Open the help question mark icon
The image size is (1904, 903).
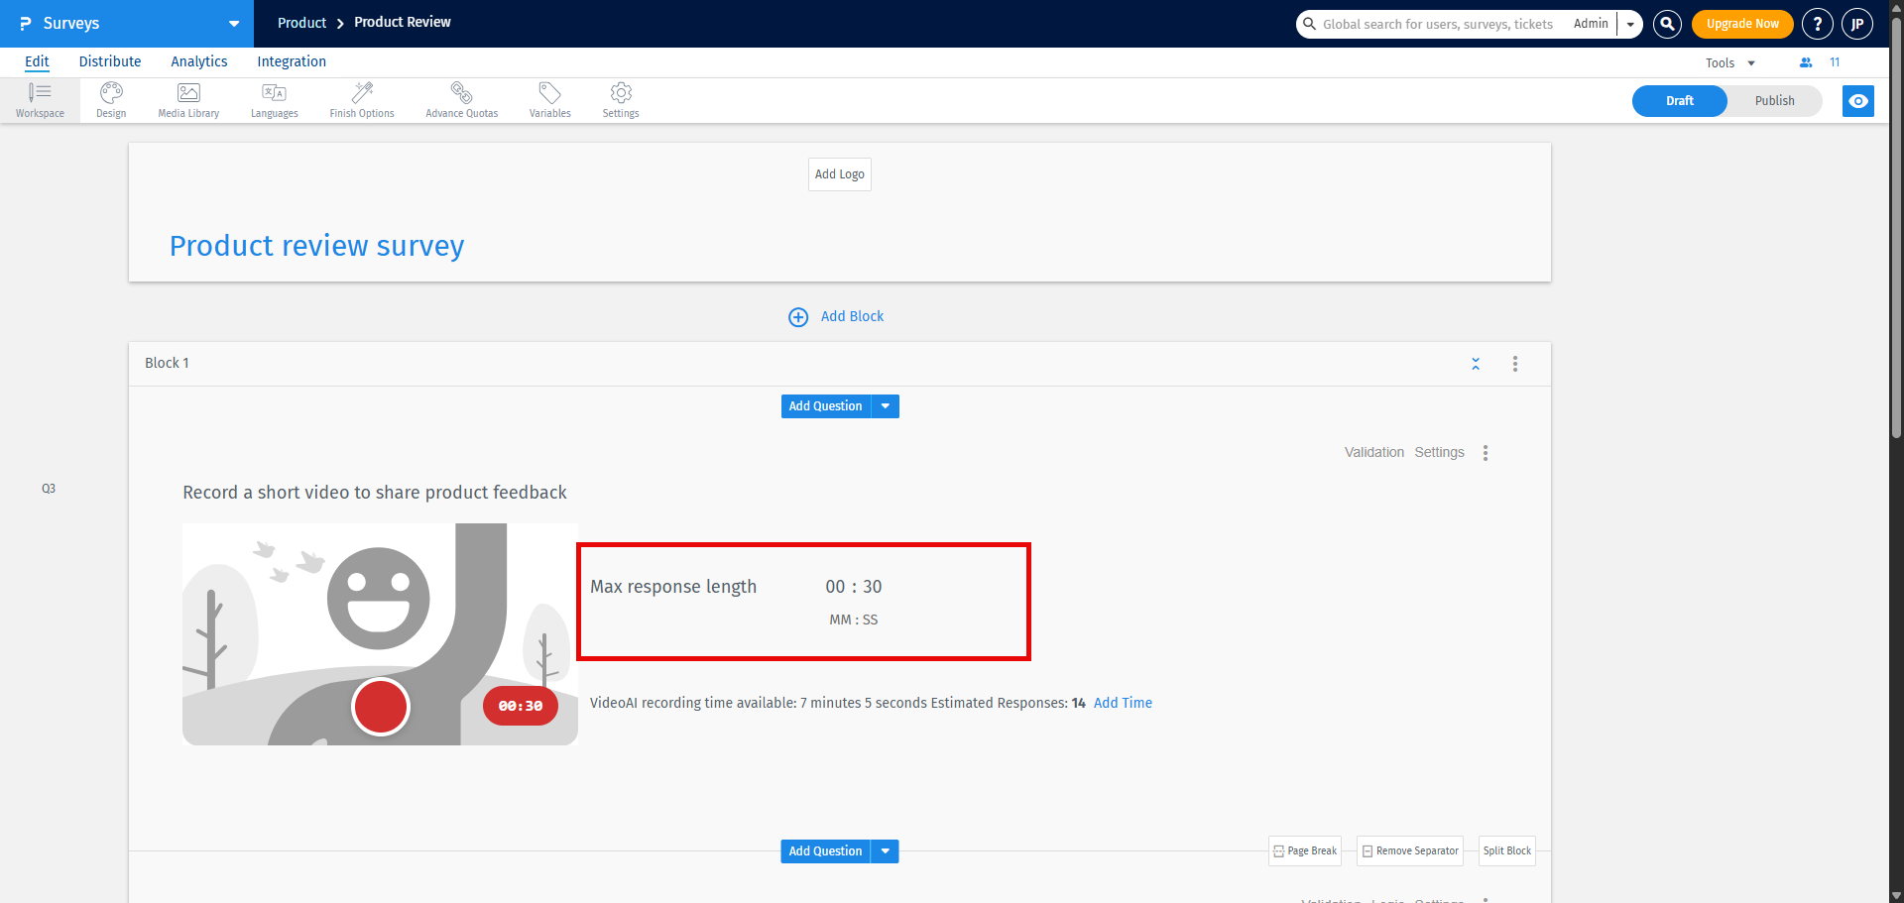tap(1818, 24)
